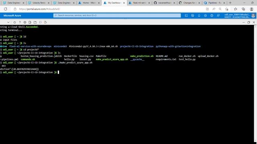
Task: Click the zoom magnifier icon in address bar
Action: 220,9
